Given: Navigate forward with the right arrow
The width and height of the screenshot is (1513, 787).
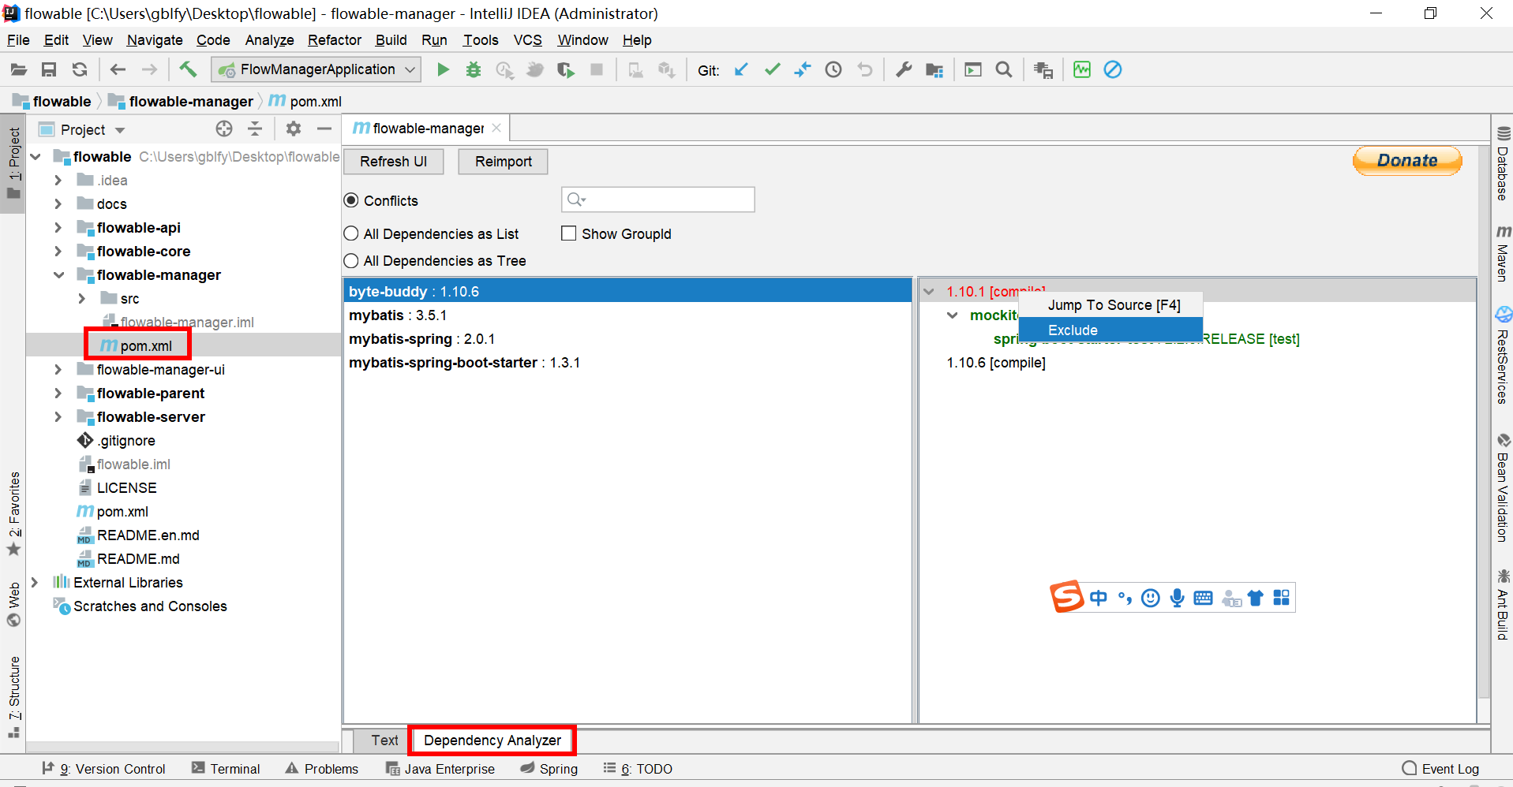Looking at the screenshot, I should pyautogui.click(x=149, y=69).
